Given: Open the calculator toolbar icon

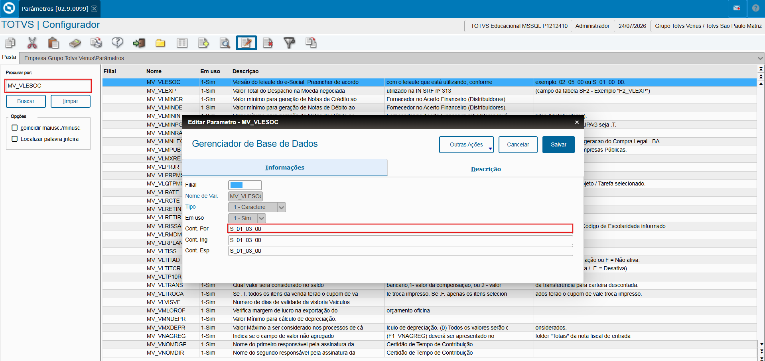Looking at the screenshot, I should [75, 43].
